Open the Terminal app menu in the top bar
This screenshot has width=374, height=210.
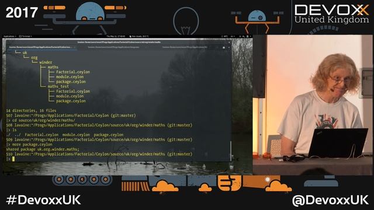(x=25, y=36)
